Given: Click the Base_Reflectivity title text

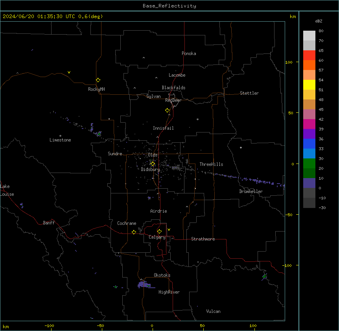Looking at the screenshot, I should pyautogui.click(x=169, y=6).
